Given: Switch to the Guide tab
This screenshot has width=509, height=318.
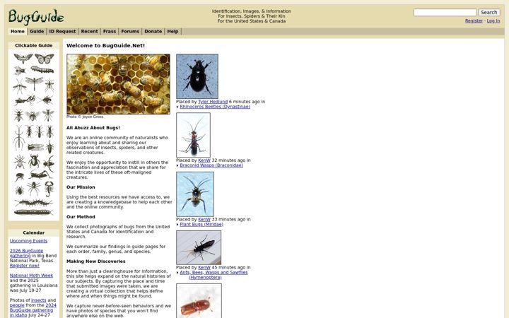Looking at the screenshot, I should click(x=37, y=32).
